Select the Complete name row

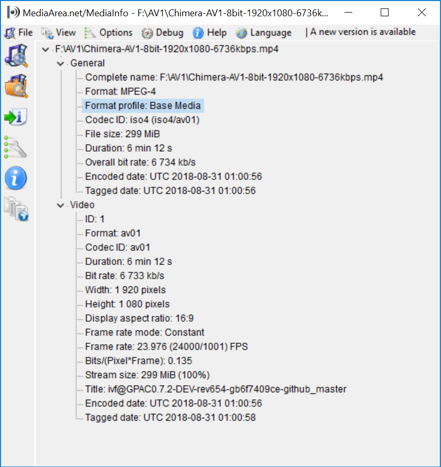(x=234, y=78)
